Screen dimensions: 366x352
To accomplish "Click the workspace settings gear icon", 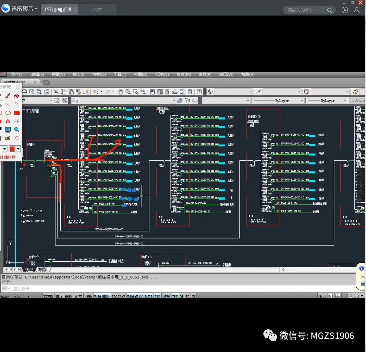I will (57, 101).
